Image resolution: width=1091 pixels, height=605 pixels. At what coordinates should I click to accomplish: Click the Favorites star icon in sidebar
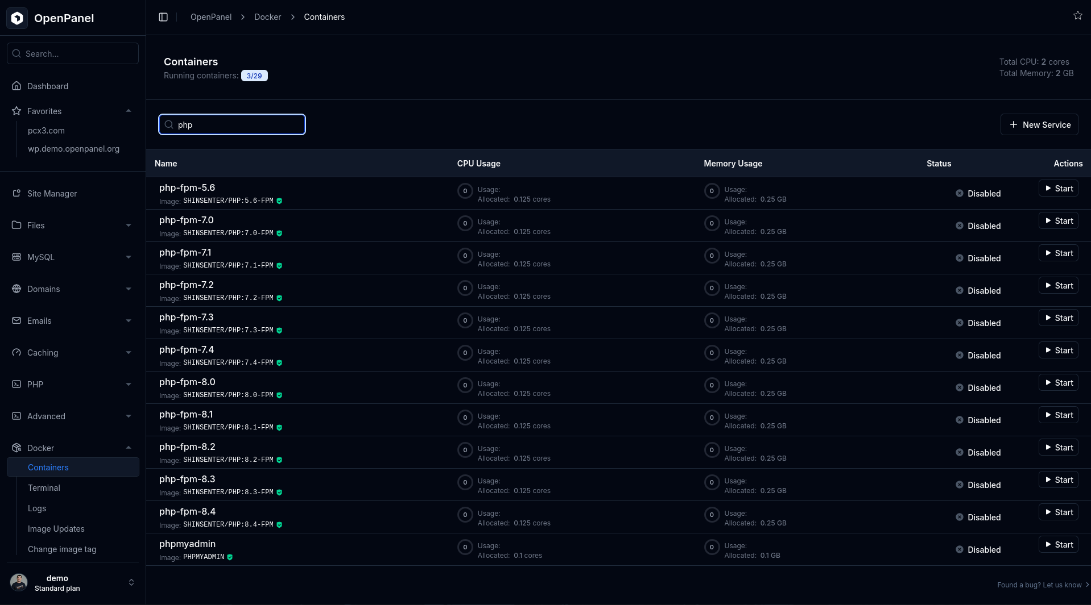tap(16, 111)
